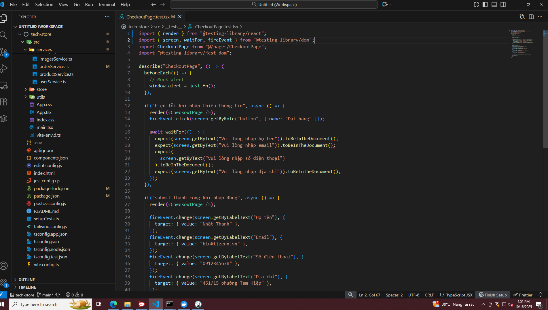
Task: Click the notifications bell in status bar
Action: (540, 295)
